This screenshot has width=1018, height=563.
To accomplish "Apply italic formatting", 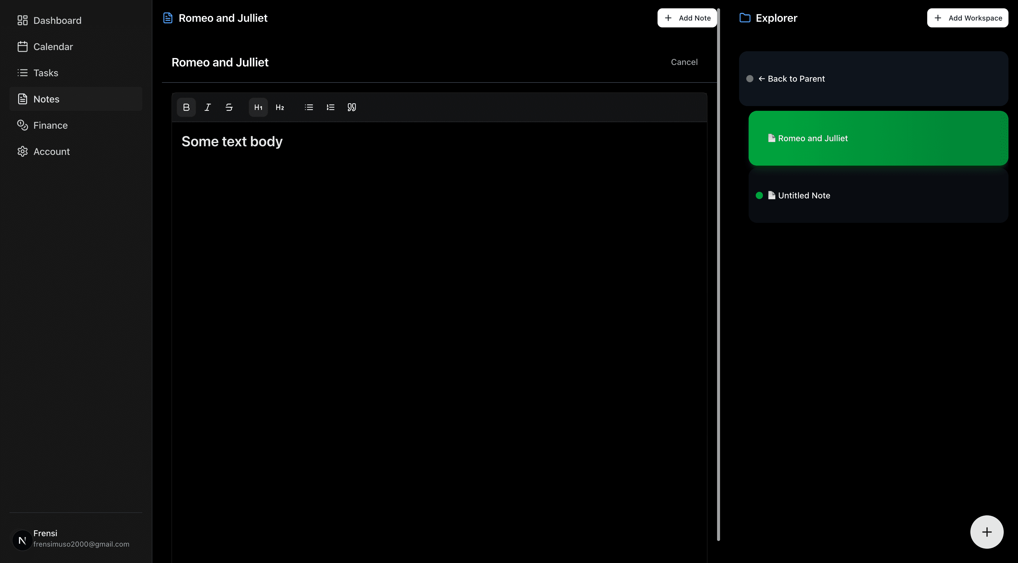I will [x=207, y=107].
